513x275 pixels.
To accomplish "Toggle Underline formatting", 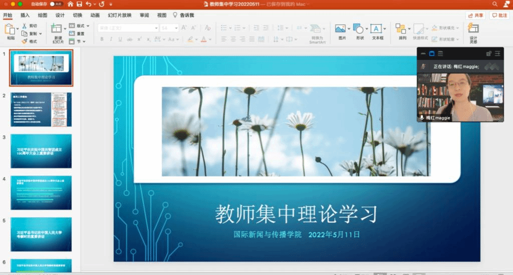I will 120,39.
